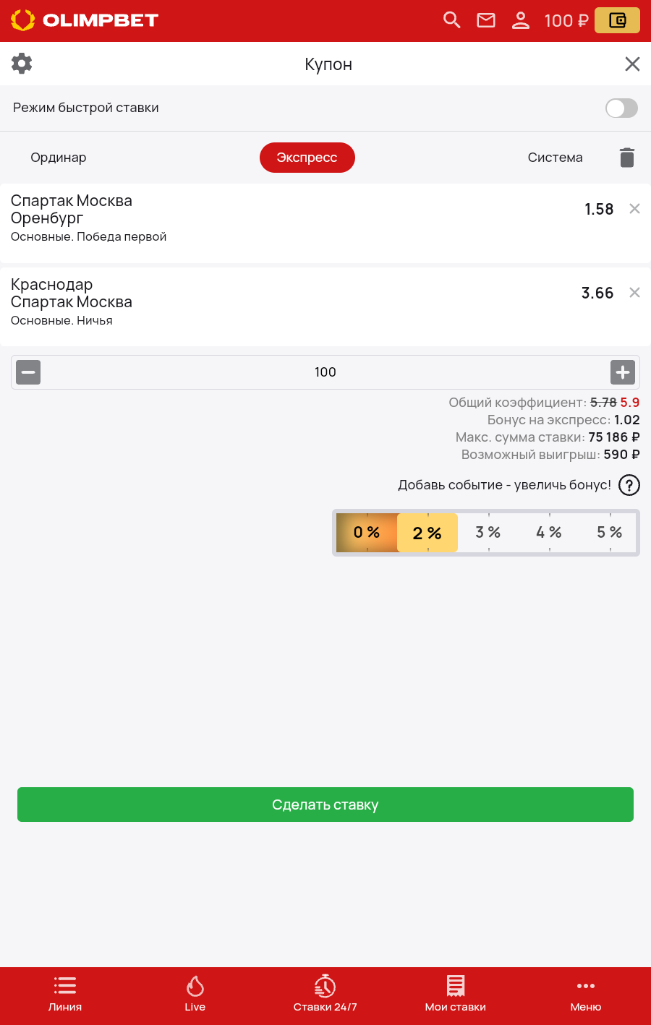Click the stake amount field

(325, 372)
